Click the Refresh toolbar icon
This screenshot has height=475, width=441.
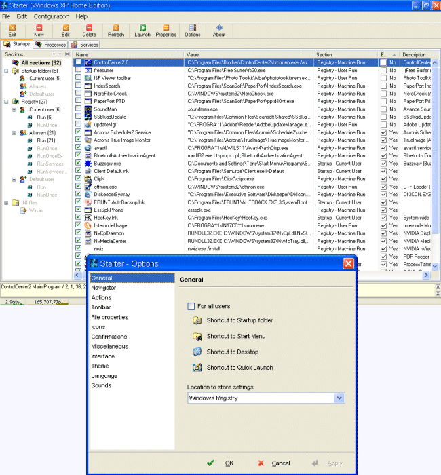click(x=116, y=28)
